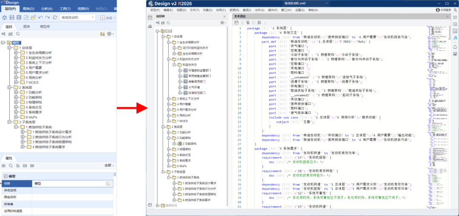The height and width of the screenshot is (216, 459).
Task: Open the 全部 dropdown in properties panel
Action: (x=109, y=166)
